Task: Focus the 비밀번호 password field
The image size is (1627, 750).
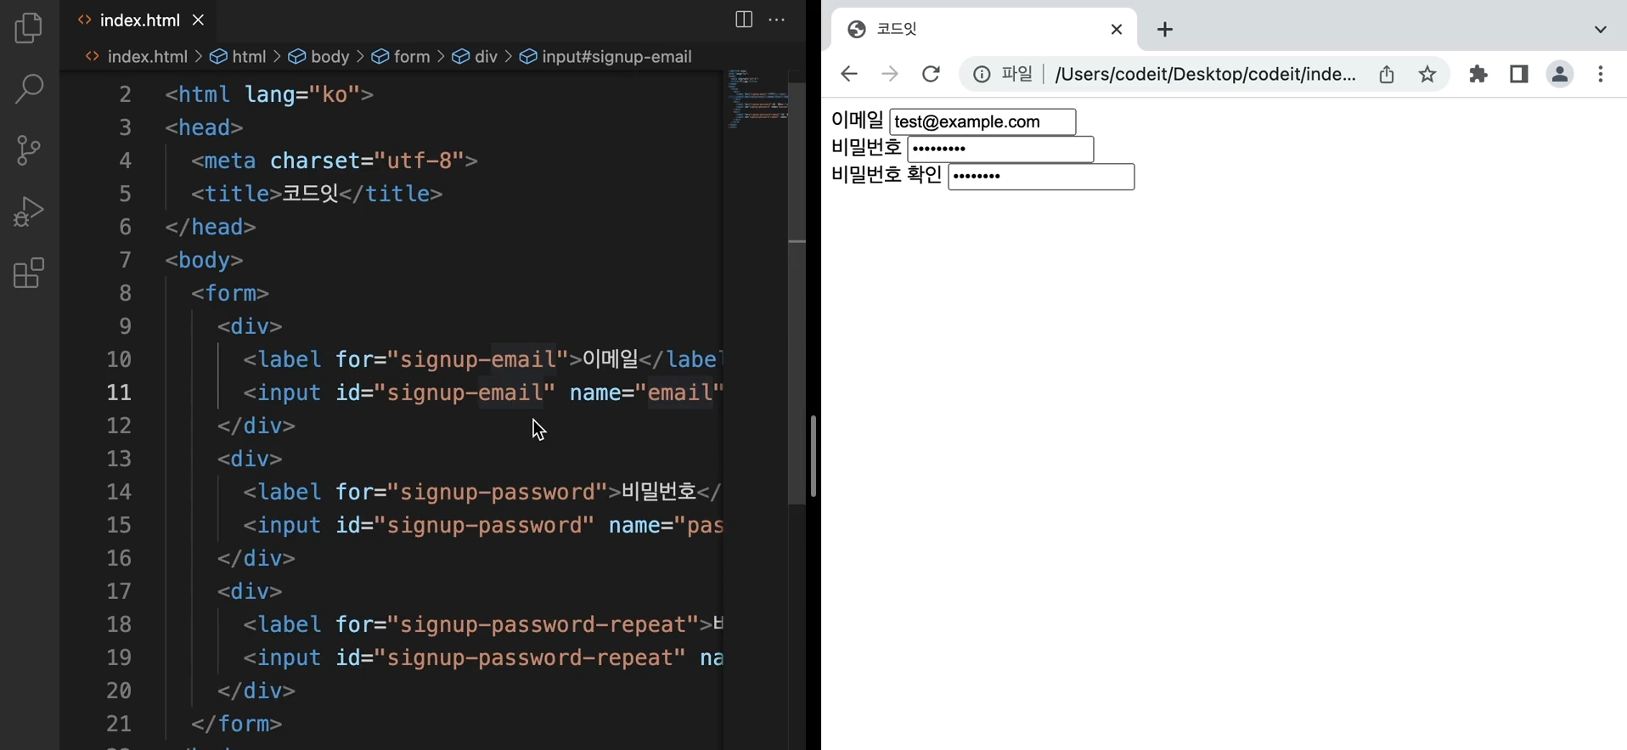Action: pyautogui.click(x=1000, y=149)
